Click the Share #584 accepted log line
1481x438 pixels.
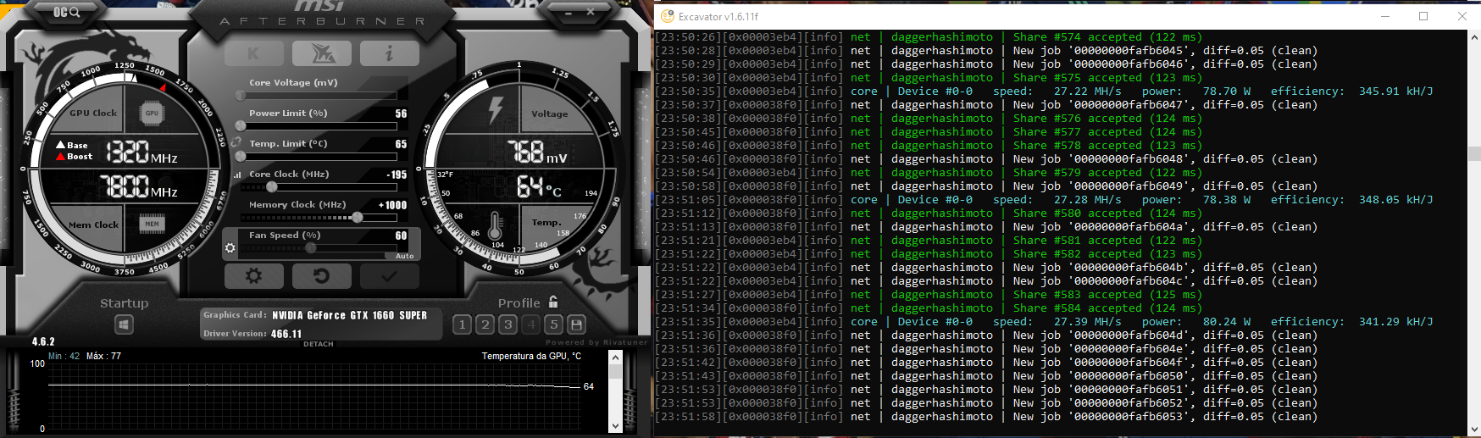tap(928, 308)
